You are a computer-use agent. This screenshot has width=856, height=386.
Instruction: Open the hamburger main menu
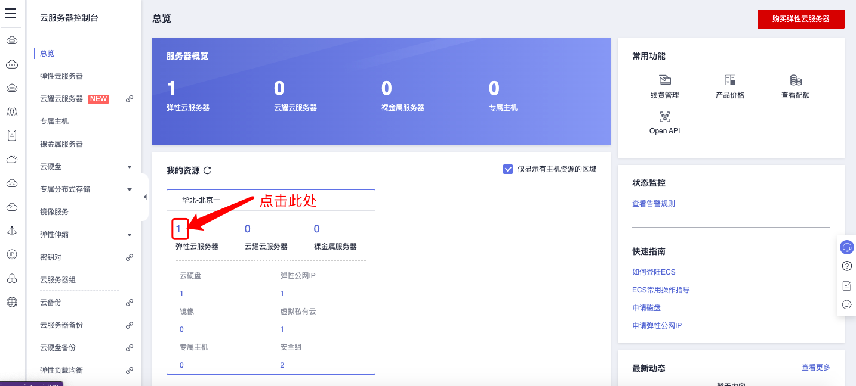(11, 13)
